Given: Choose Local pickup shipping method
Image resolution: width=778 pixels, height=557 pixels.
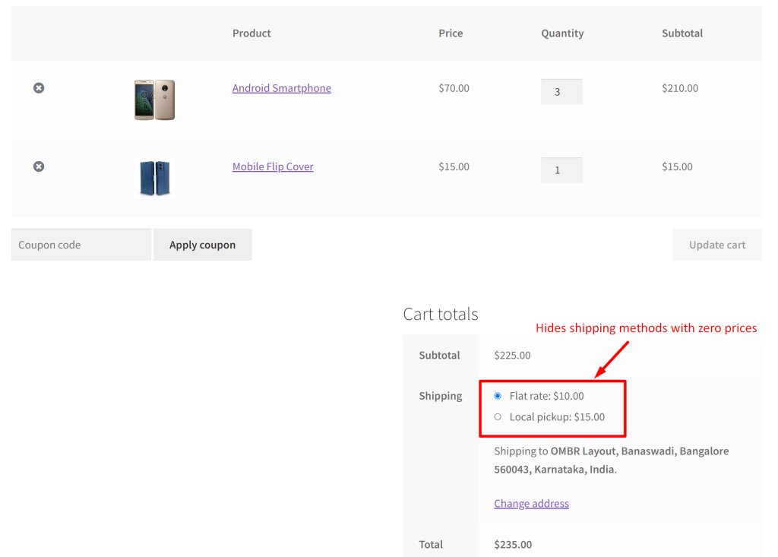Looking at the screenshot, I should tap(498, 416).
